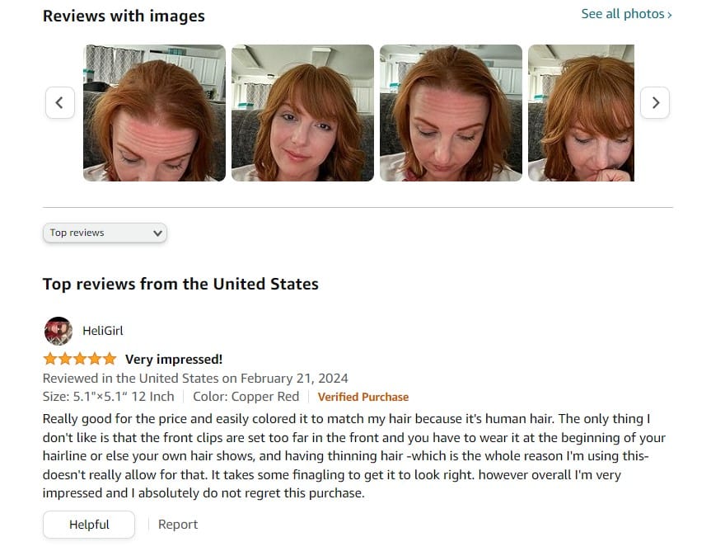The image size is (725, 551).
Task: Open HeliGirl's profile avatar
Action: [58, 331]
